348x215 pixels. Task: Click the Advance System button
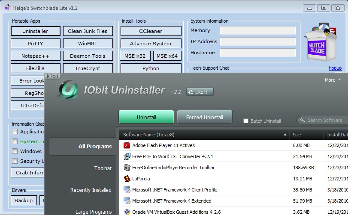tap(151, 44)
